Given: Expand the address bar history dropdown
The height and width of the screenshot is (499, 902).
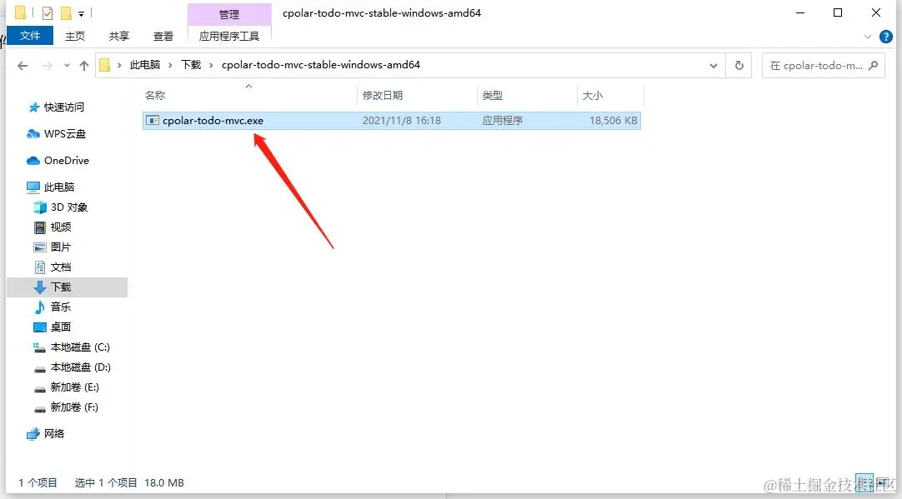Looking at the screenshot, I should [714, 66].
